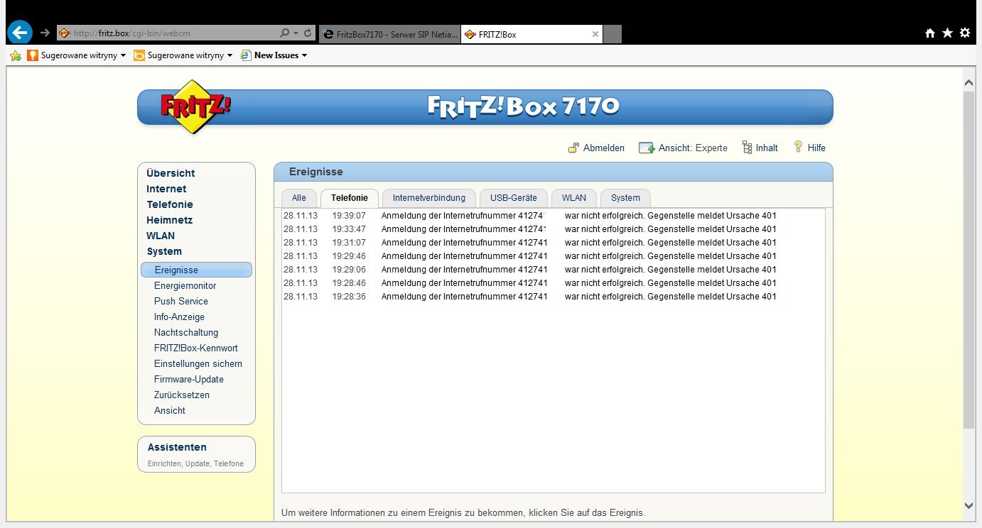Click the search magnifier in address bar

285,33
